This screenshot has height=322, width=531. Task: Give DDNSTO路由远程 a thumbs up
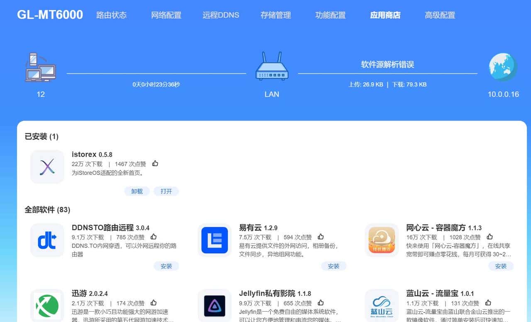pos(153,236)
